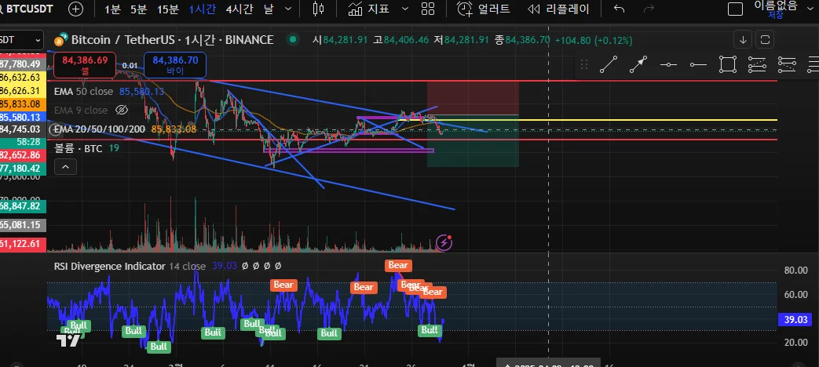Image resolution: width=819 pixels, height=367 pixels.
Task: Click the lightning bolt event icon
Action: coord(444,242)
